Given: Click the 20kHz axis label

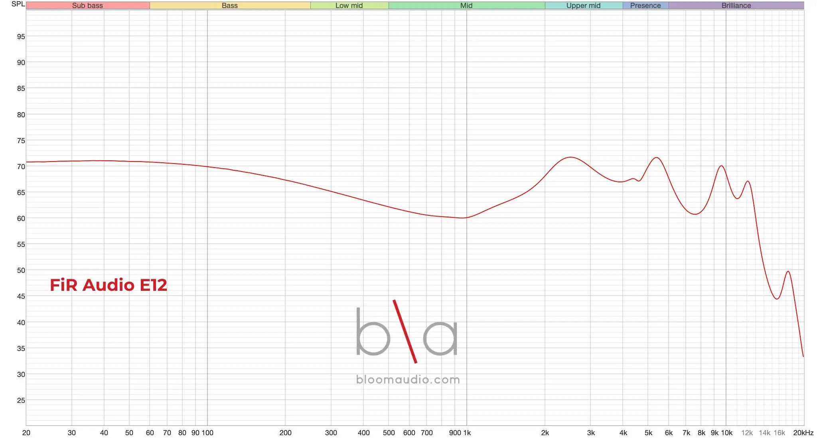Looking at the screenshot, I should tap(803, 433).
